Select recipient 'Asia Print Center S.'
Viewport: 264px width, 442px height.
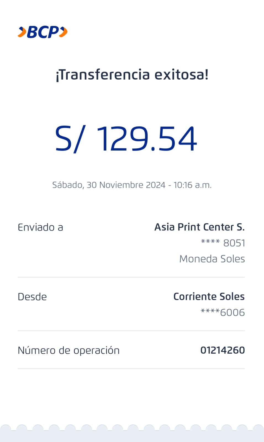click(x=199, y=227)
